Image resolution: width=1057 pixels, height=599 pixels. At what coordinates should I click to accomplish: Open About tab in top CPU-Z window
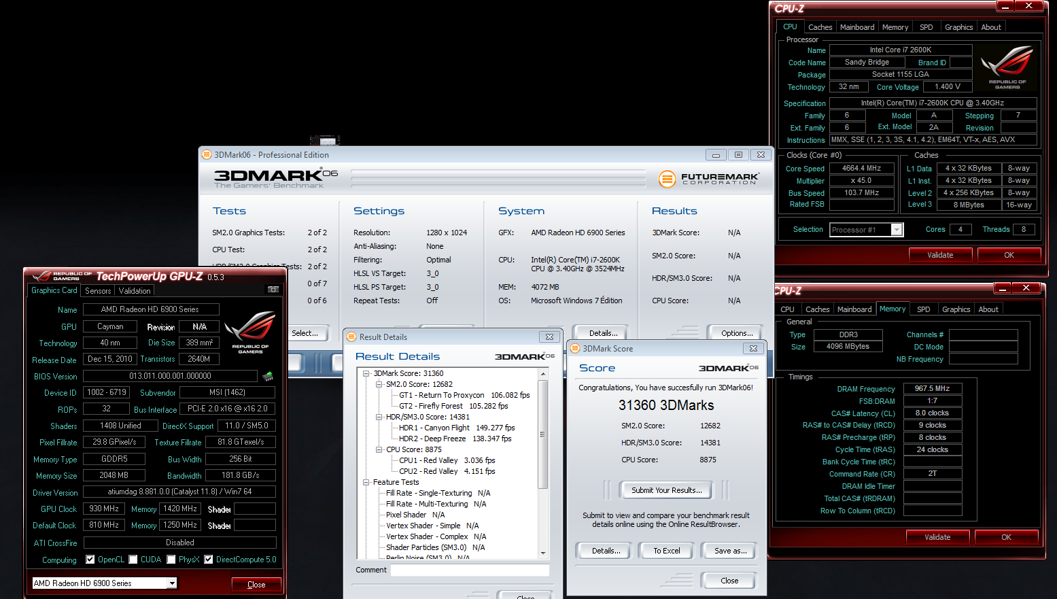click(991, 27)
